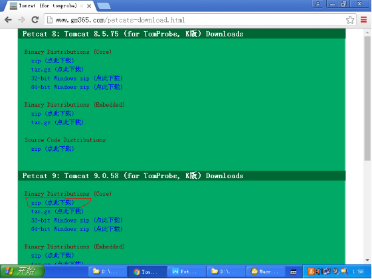The width and height of the screenshot is (372, 279).
Task: Click the keyboard icon in taskbar
Action: pyautogui.click(x=294, y=272)
